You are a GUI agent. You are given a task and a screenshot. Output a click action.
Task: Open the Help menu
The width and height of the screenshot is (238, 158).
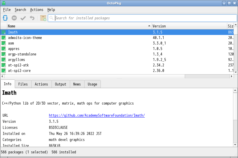pos(51,10)
